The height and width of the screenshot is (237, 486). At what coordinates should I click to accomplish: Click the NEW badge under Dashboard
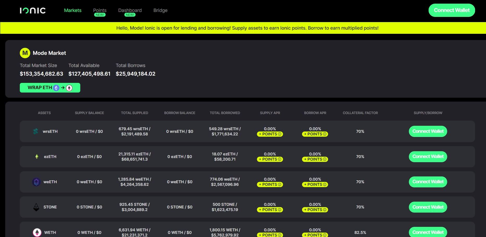point(130,15)
